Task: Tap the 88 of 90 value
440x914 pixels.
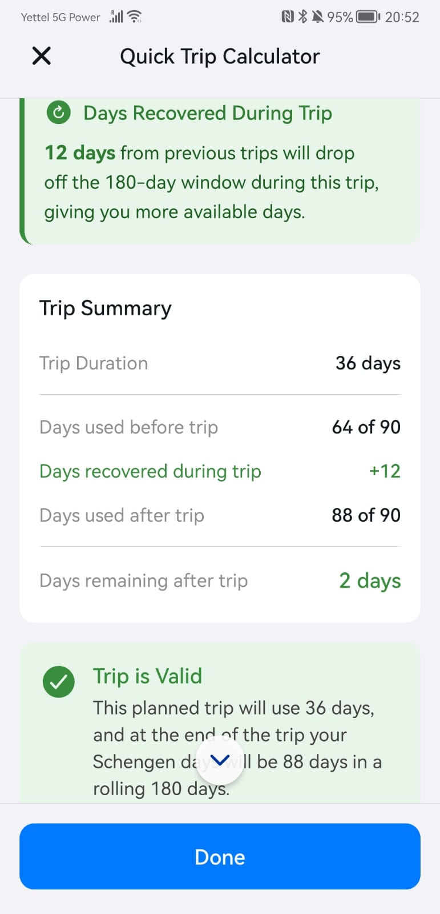Action: coord(366,515)
